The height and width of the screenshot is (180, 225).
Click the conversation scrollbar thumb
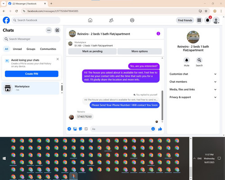point(162,105)
